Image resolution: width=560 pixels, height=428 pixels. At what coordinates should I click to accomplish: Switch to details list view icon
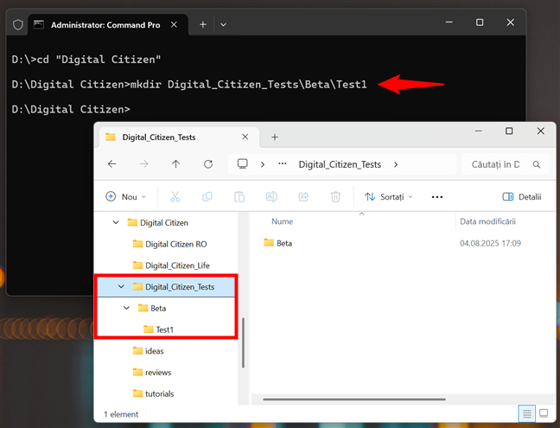pyautogui.click(x=526, y=413)
